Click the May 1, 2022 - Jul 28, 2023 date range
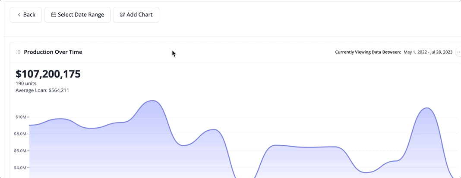 click(428, 52)
